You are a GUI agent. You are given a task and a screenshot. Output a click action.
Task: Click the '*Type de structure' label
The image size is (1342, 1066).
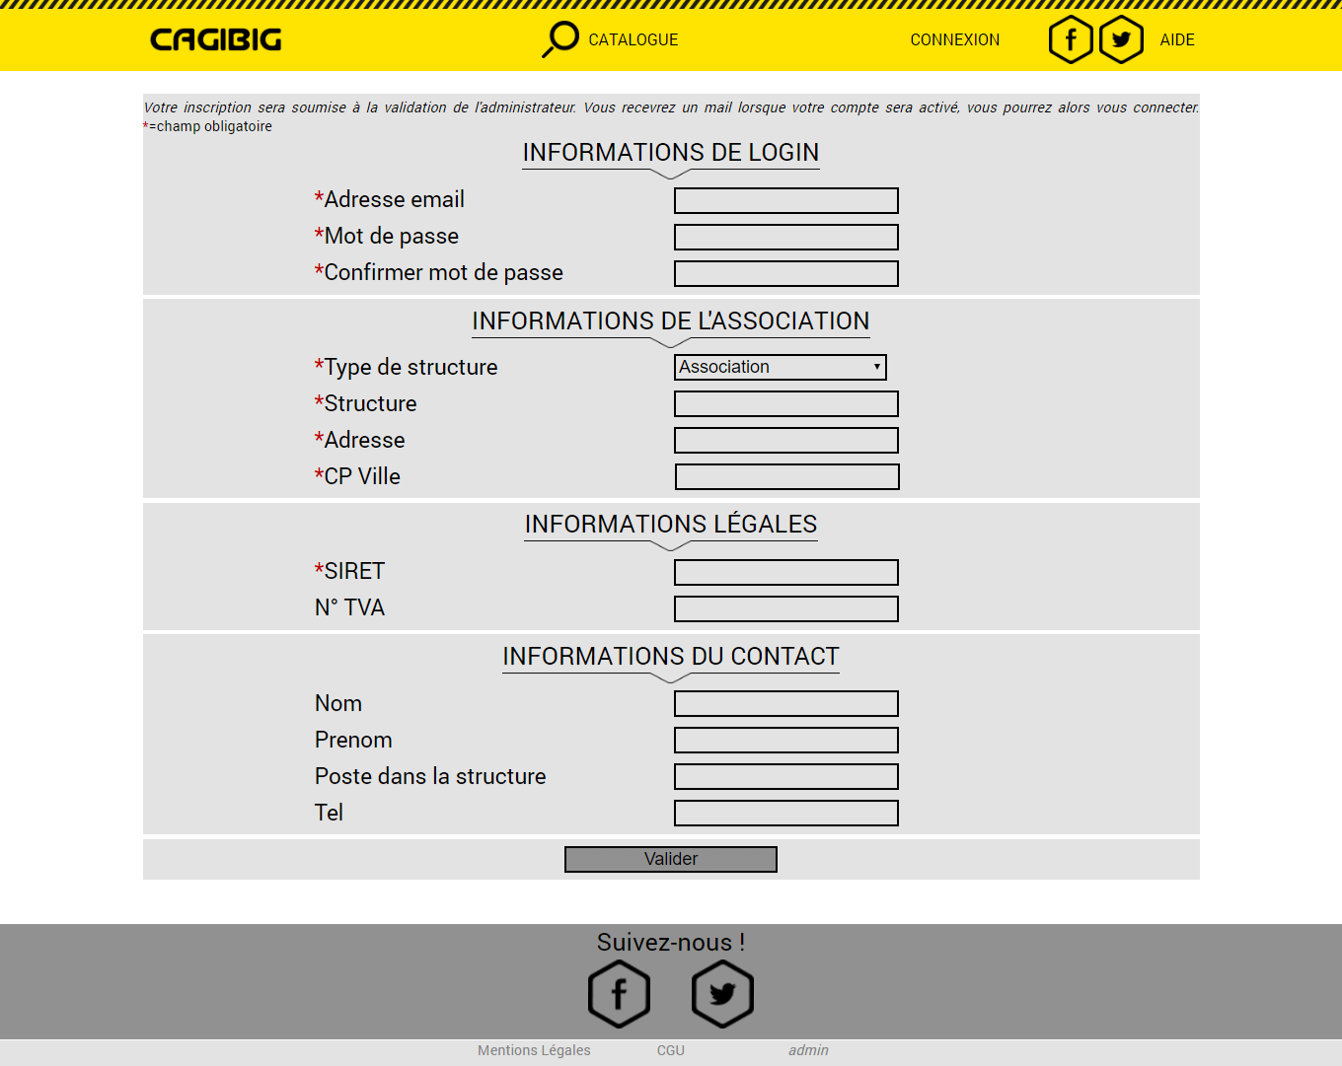pos(406,367)
